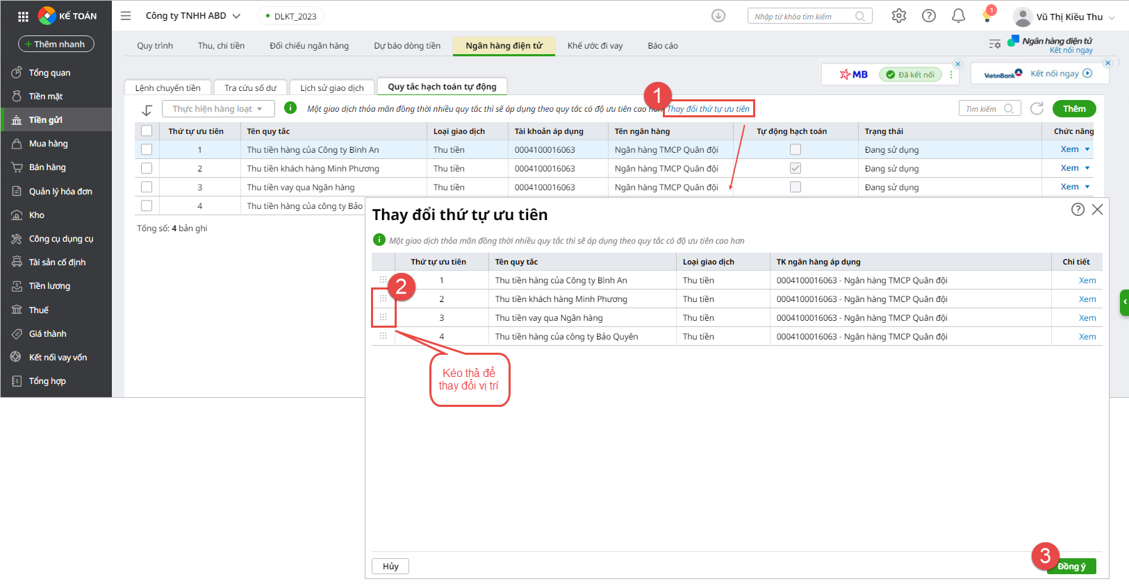Screen dimensions: 1129x586
Task: Close the Thay đổi thứ tự ưu tiên dialog
Action: pyautogui.click(x=1097, y=209)
